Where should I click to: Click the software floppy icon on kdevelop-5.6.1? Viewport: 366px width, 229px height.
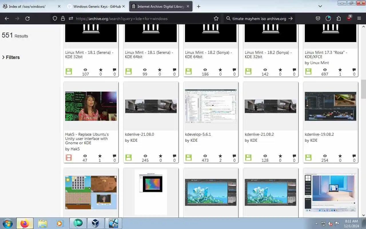[188, 157]
